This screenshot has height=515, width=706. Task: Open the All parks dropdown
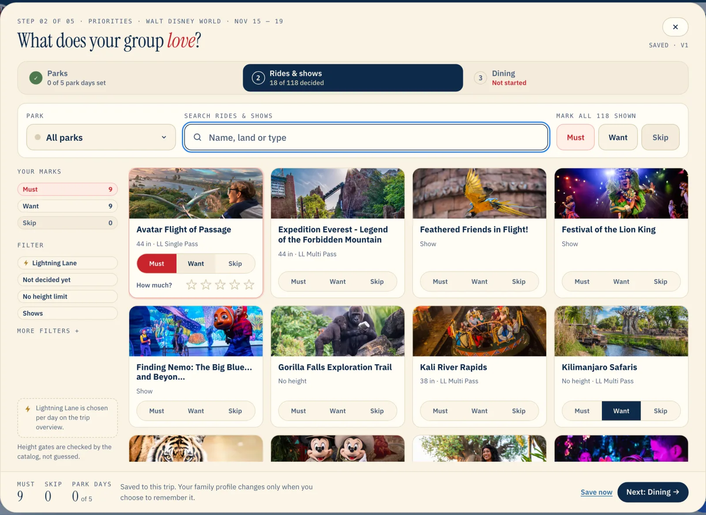coord(101,137)
